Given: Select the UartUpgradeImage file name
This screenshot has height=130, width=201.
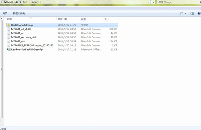Looking at the screenshot, I should tap(22, 25).
